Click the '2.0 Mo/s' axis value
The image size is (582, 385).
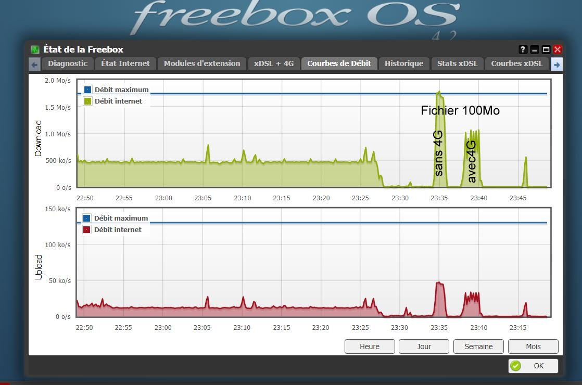click(58, 81)
